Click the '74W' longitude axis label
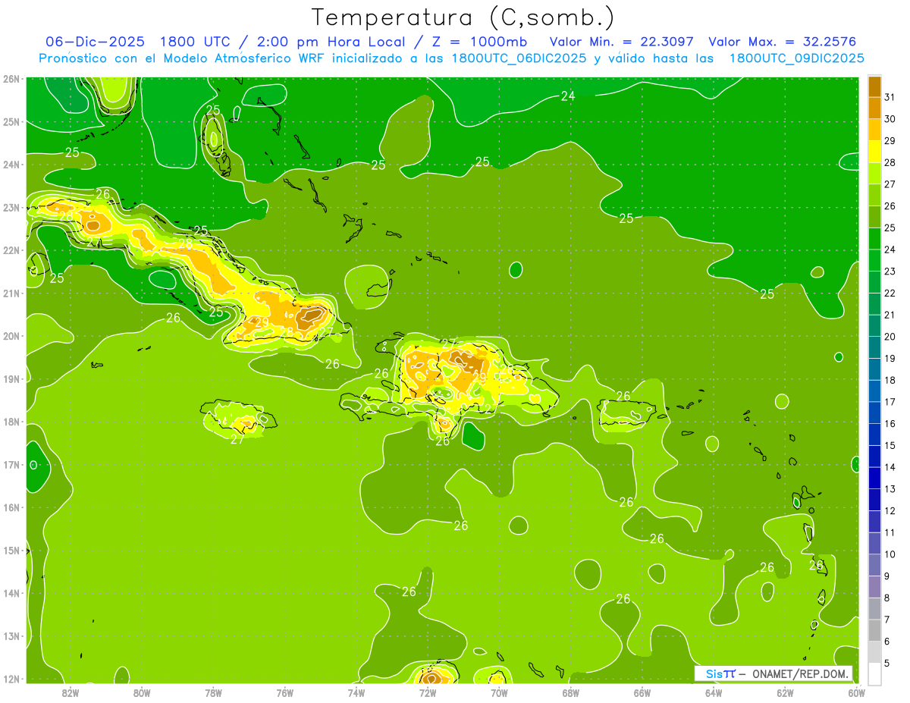910x703 pixels. pyautogui.click(x=356, y=692)
